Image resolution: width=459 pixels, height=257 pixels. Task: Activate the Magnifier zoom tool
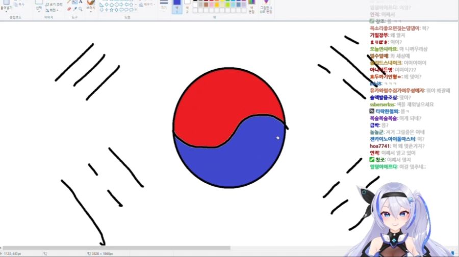pos(81,9)
